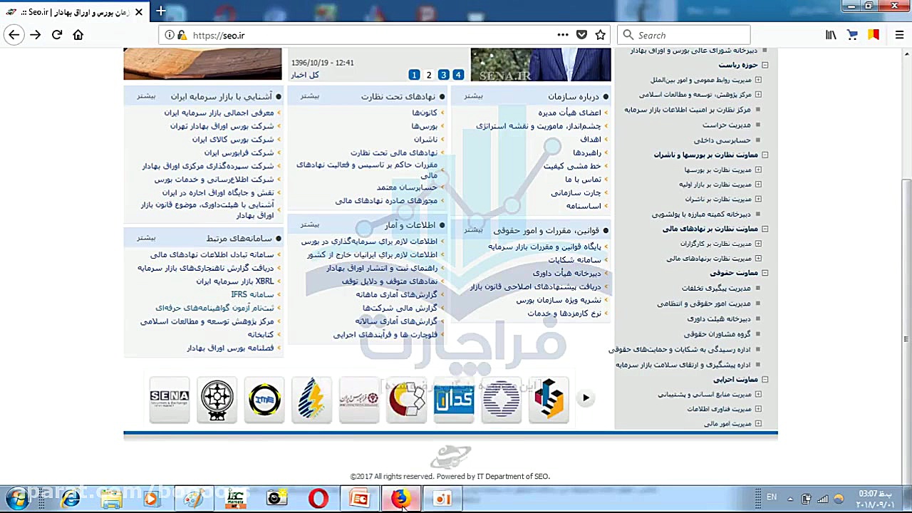Image resolution: width=912 pixels, height=513 pixels.
Task: Open the کل اخبار (all news) link
Action: tap(305, 75)
